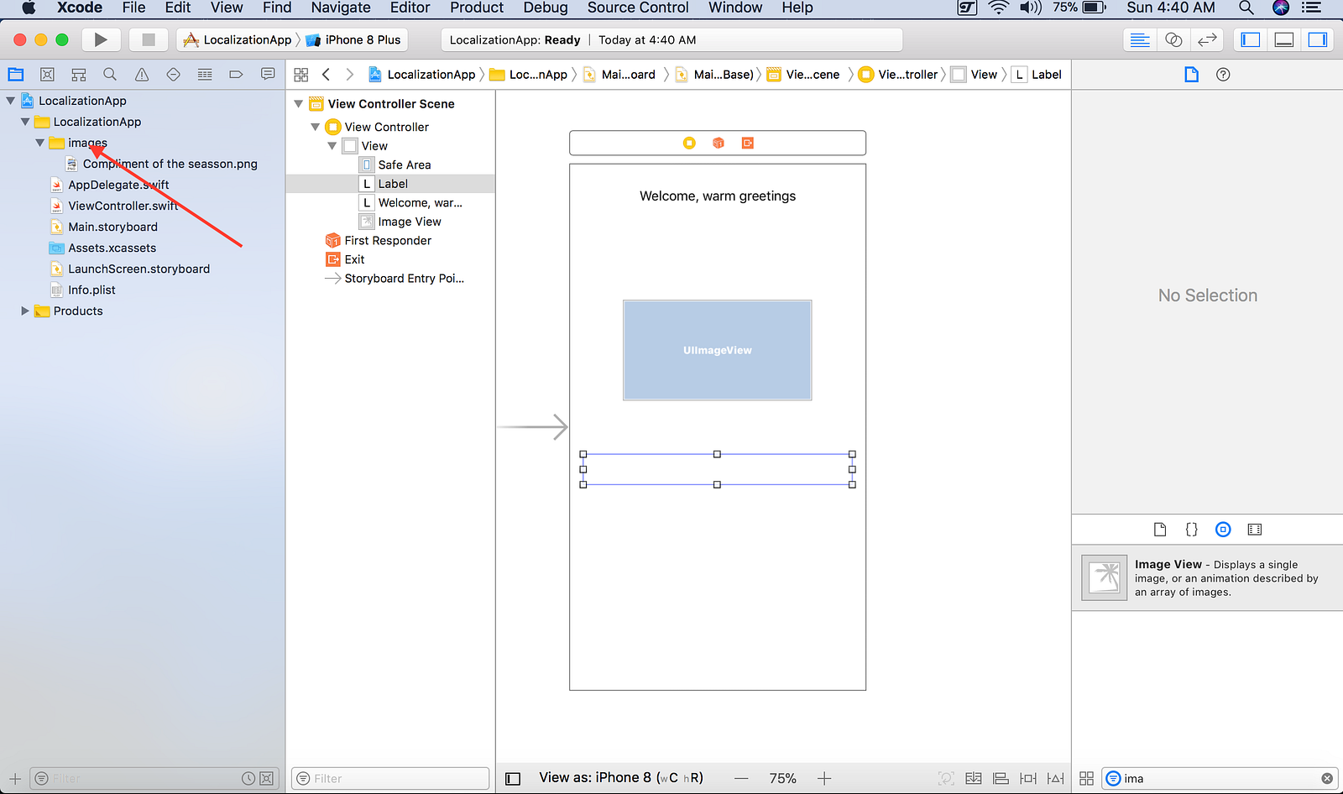
Task: Add a file with the plus button
Action: click(x=14, y=779)
